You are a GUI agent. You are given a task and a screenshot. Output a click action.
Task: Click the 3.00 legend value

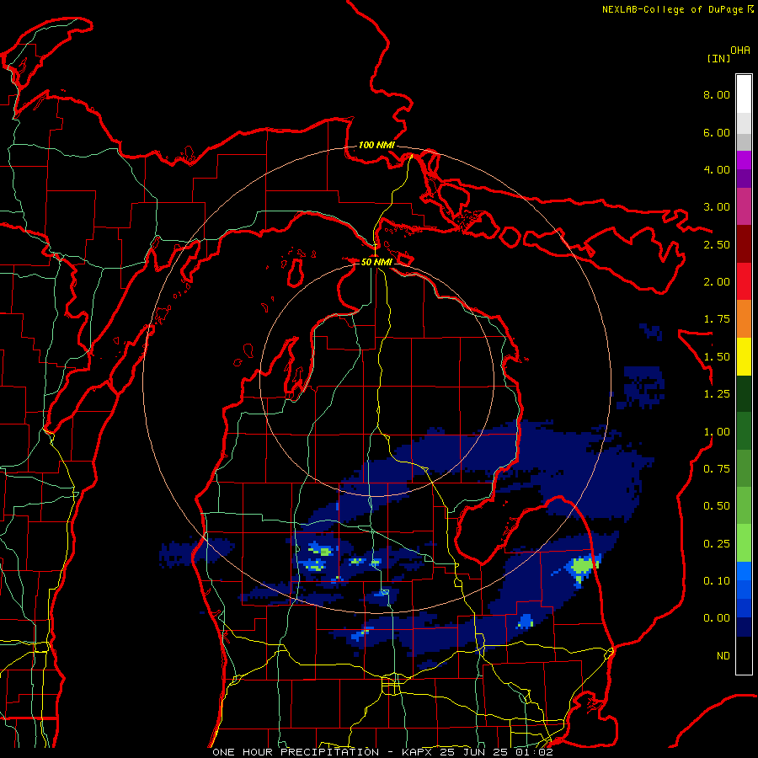717,207
